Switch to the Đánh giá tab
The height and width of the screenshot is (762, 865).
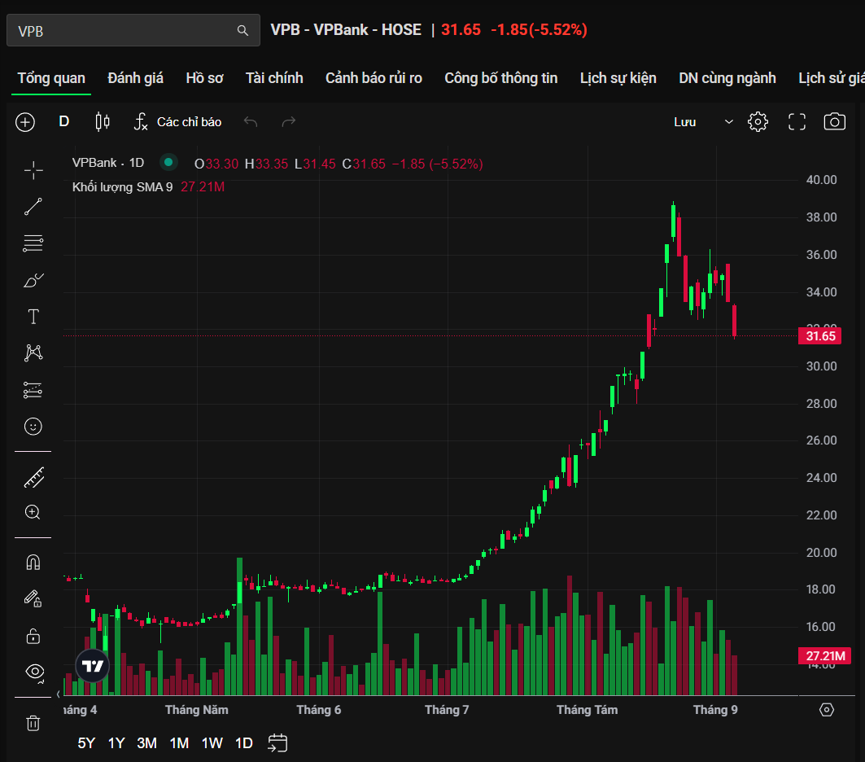(136, 78)
